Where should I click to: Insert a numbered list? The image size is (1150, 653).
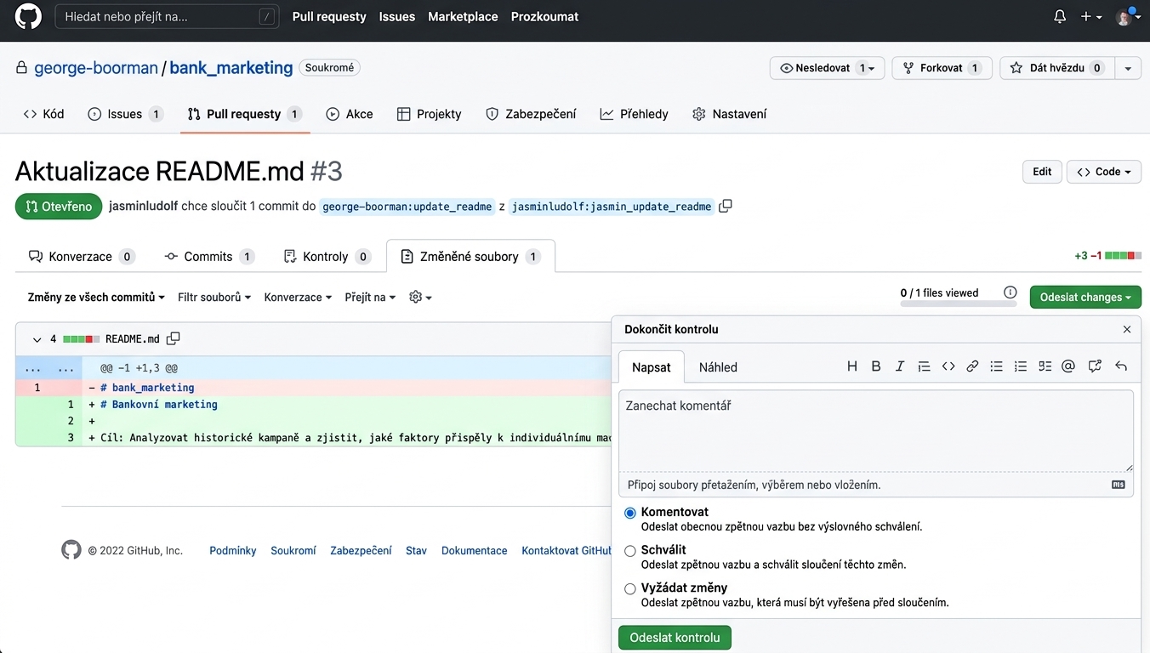(1021, 366)
